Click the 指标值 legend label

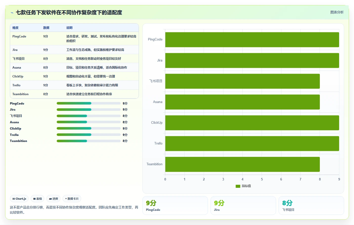[x=246, y=186]
